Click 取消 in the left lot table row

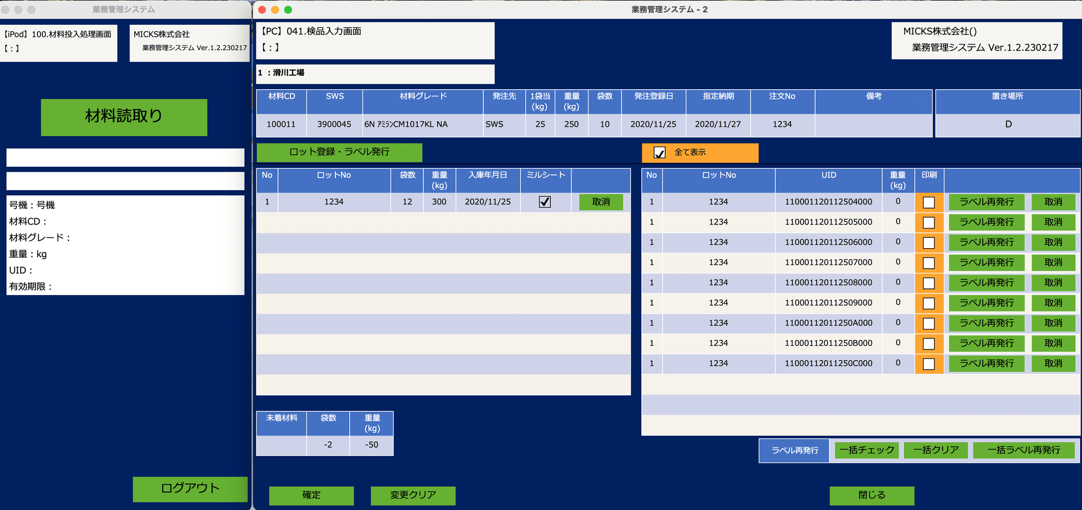(x=601, y=202)
